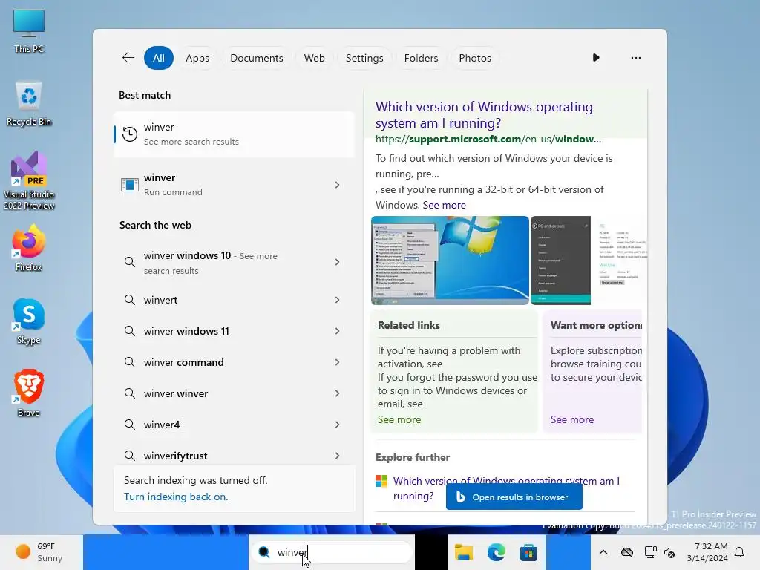The height and width of the screenshot is (570, 760).
Task: Open the Windows 7 desktop thumbnail
Action: [450, 261]
